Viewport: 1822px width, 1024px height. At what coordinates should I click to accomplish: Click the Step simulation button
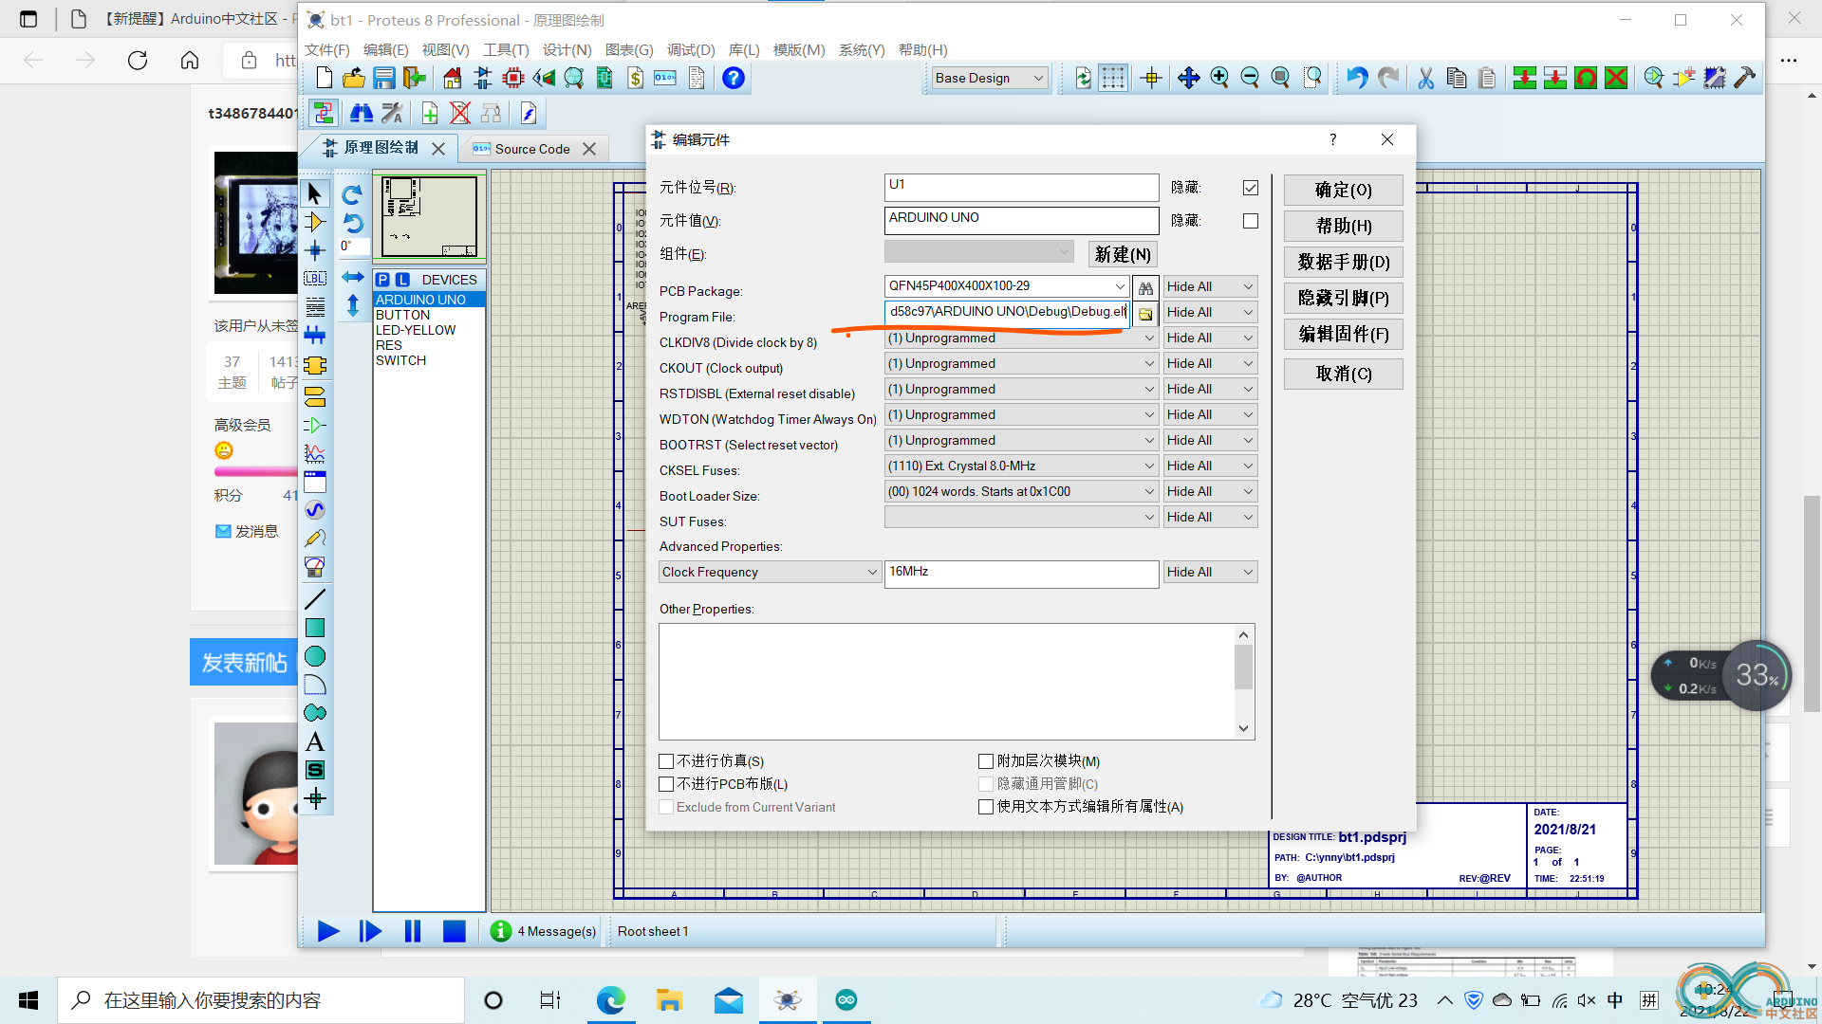[x=370, y=931]
